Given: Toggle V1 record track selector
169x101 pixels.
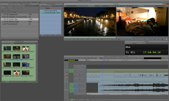Looking at the screenshot, I should click(75, 71).
